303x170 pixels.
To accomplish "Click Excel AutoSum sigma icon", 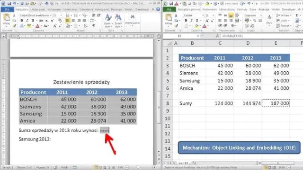I will click(297, 15).
